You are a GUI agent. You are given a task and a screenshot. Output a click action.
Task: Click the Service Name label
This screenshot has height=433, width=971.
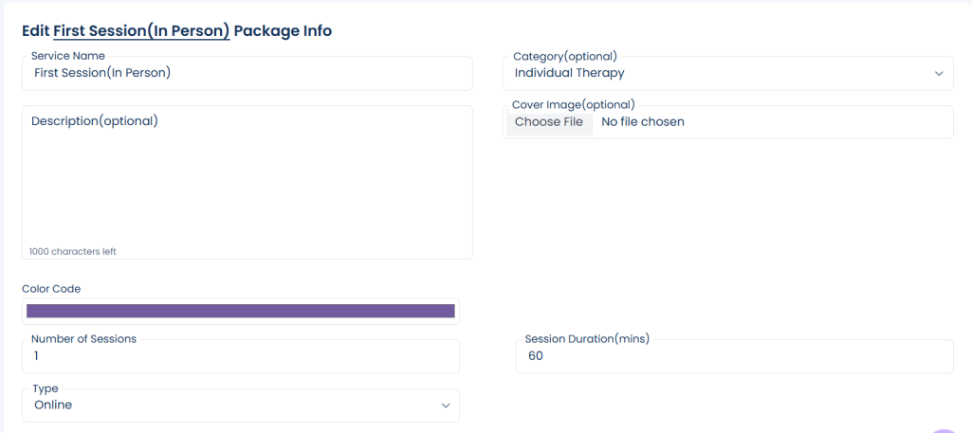pyautogui.click(x=68, y=56)
